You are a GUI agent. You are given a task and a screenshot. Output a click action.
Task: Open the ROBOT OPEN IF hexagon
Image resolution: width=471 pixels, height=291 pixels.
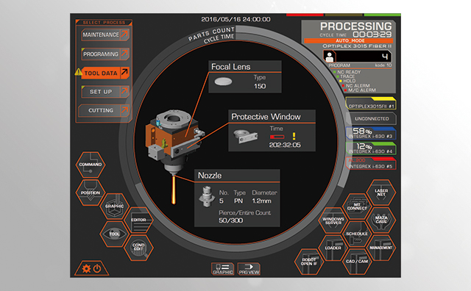[x=309, y=262]
